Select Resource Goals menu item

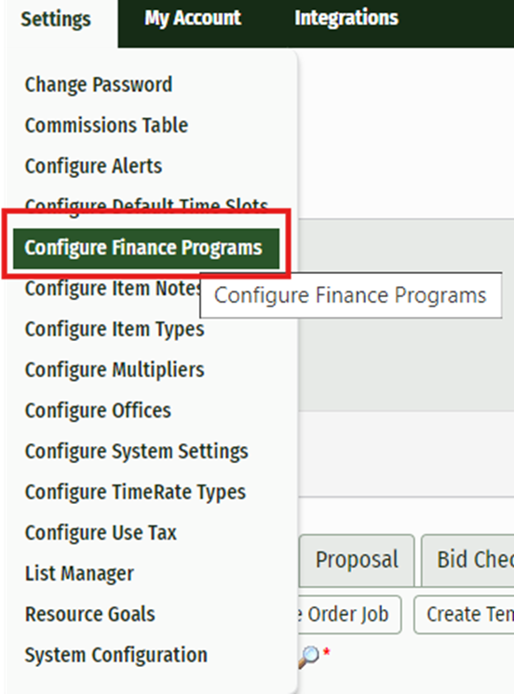pyautogui.click(x=89, y=614)
